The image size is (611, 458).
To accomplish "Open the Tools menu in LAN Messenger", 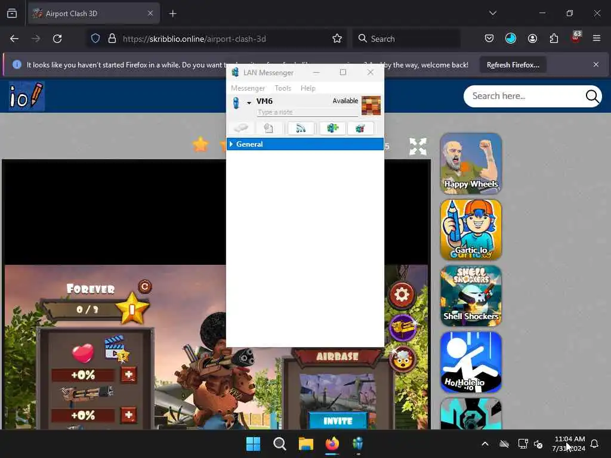I will click(283, 88).
